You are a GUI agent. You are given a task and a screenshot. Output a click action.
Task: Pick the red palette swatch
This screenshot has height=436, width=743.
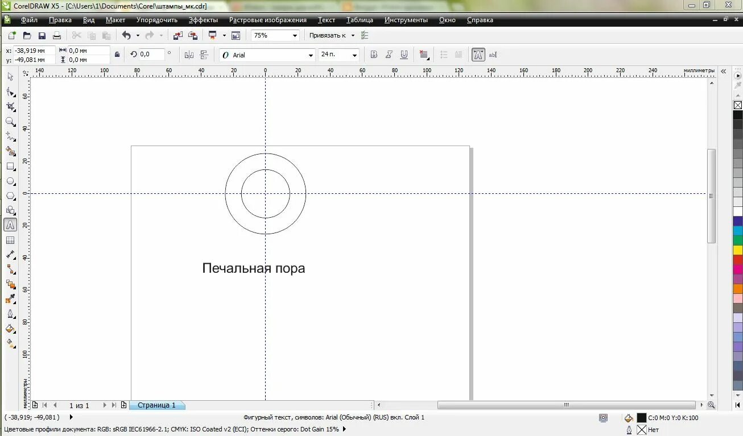(x=738, y=260)
